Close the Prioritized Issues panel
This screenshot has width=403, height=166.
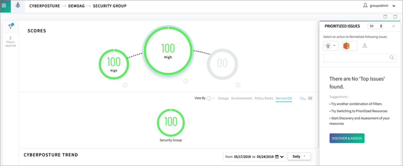click(x=393, y=26)
